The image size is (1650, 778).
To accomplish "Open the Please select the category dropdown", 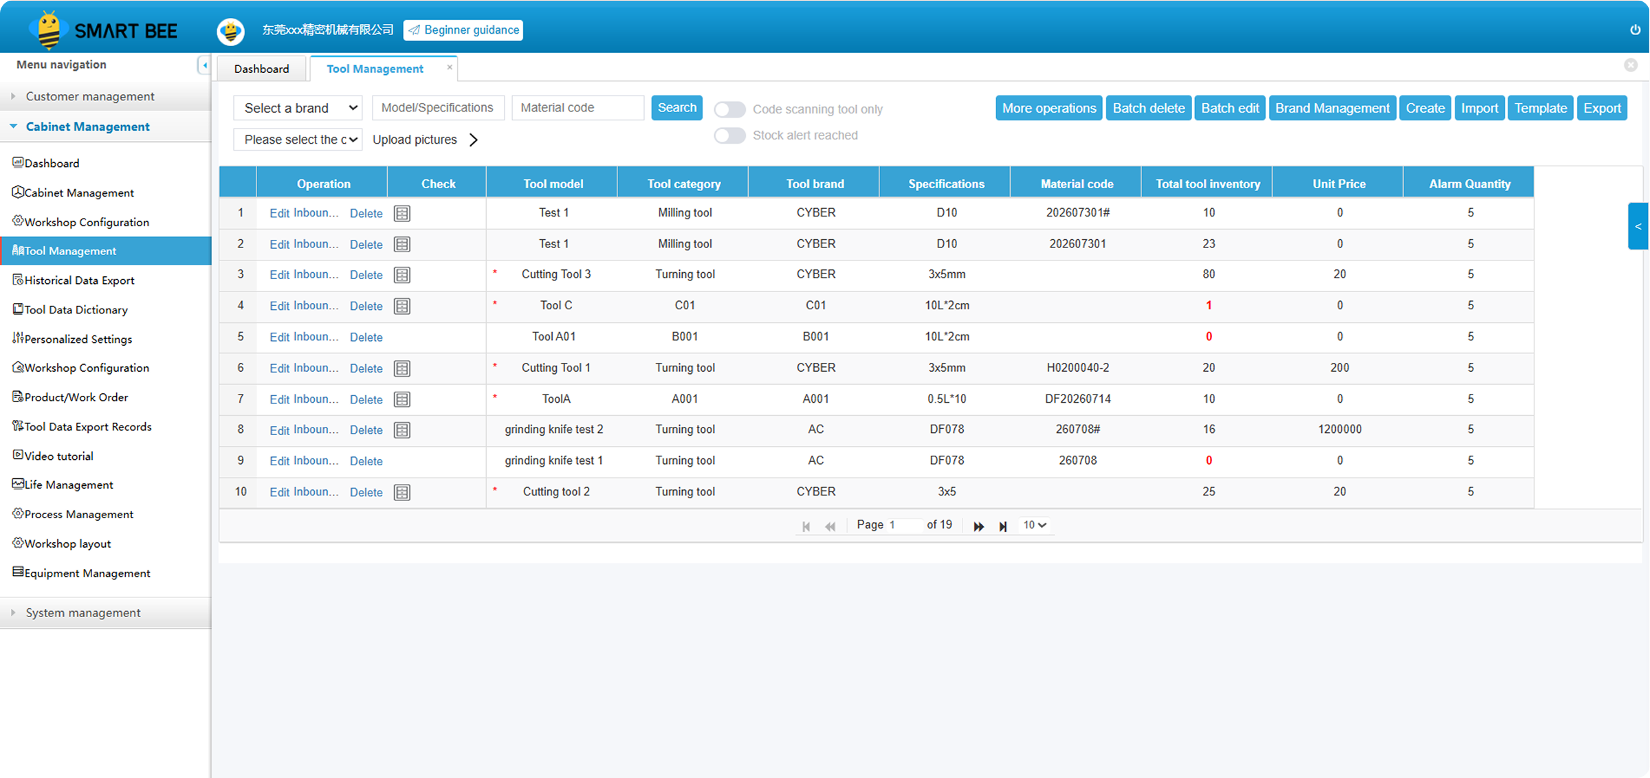I will 298,140.
